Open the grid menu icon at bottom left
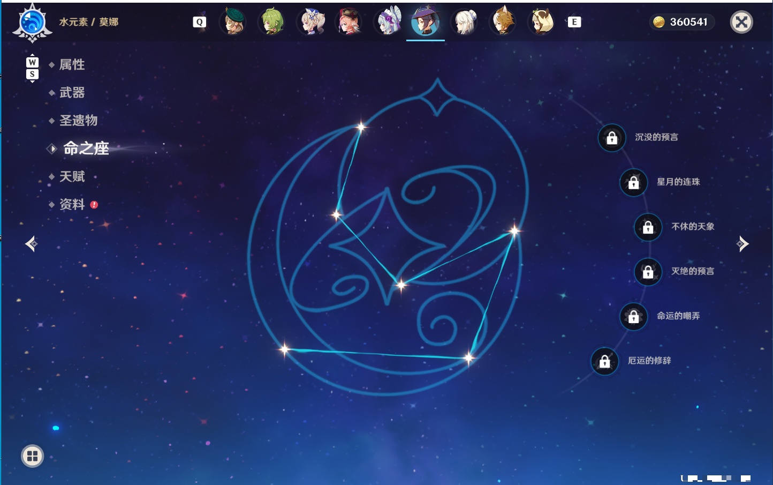Screen dimensions: 773x485 [32, 456]
